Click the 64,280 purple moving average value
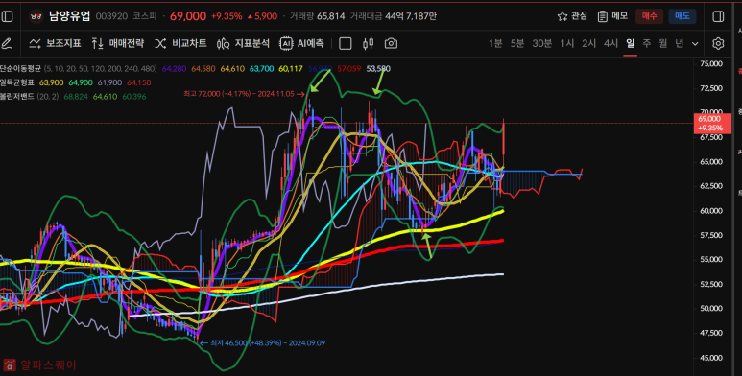This screenshot has width=742, height=376. click(174, 69)
